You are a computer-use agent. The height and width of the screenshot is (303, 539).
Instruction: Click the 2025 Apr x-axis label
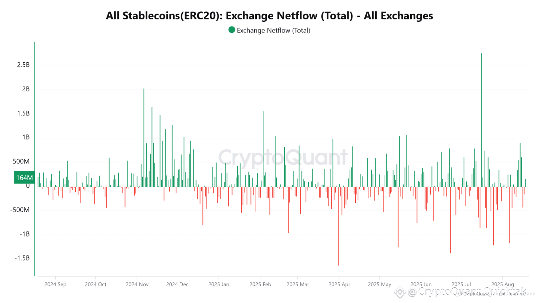point(339,284)
